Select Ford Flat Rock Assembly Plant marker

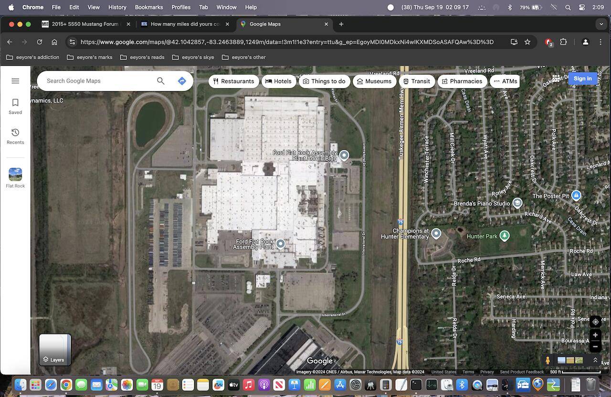click(281, 244)
